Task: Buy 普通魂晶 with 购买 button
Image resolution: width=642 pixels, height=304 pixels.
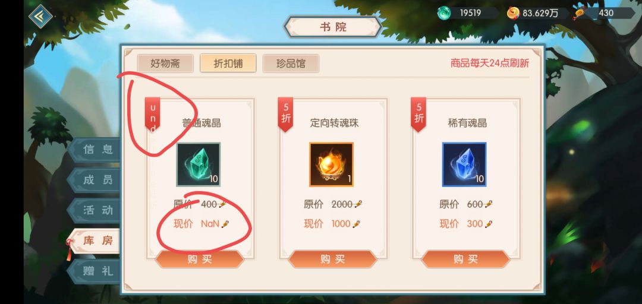Action: click(x=200, y=259)
